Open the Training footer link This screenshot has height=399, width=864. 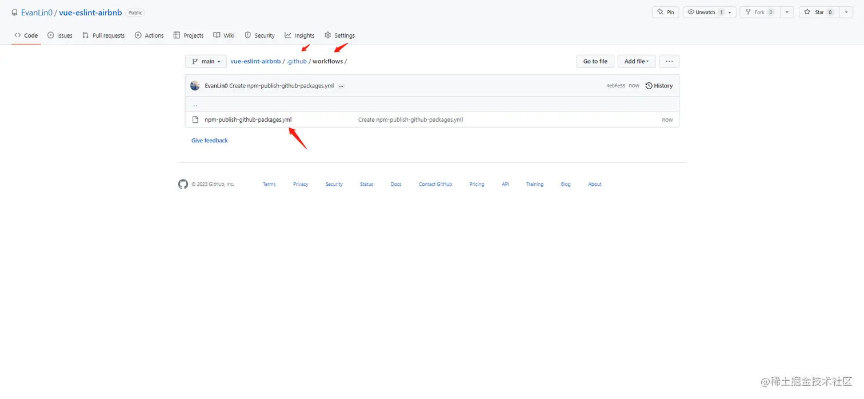pyautogui.click(x=535, y=184)
